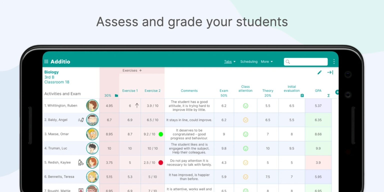384x192 pixels.
Task: Click the folder icon beside the 30% header
Action: 116,95
